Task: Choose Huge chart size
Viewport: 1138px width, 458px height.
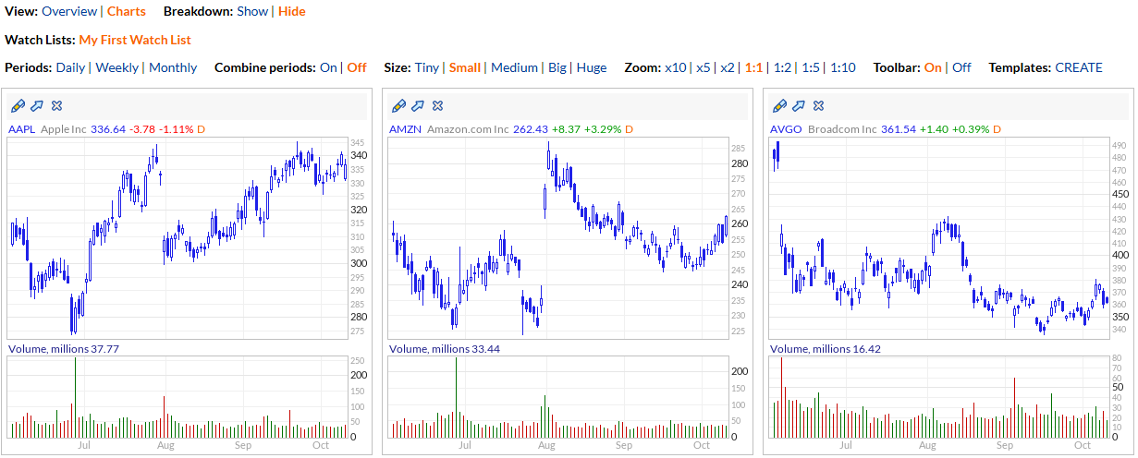Action: tap(592, 67)
